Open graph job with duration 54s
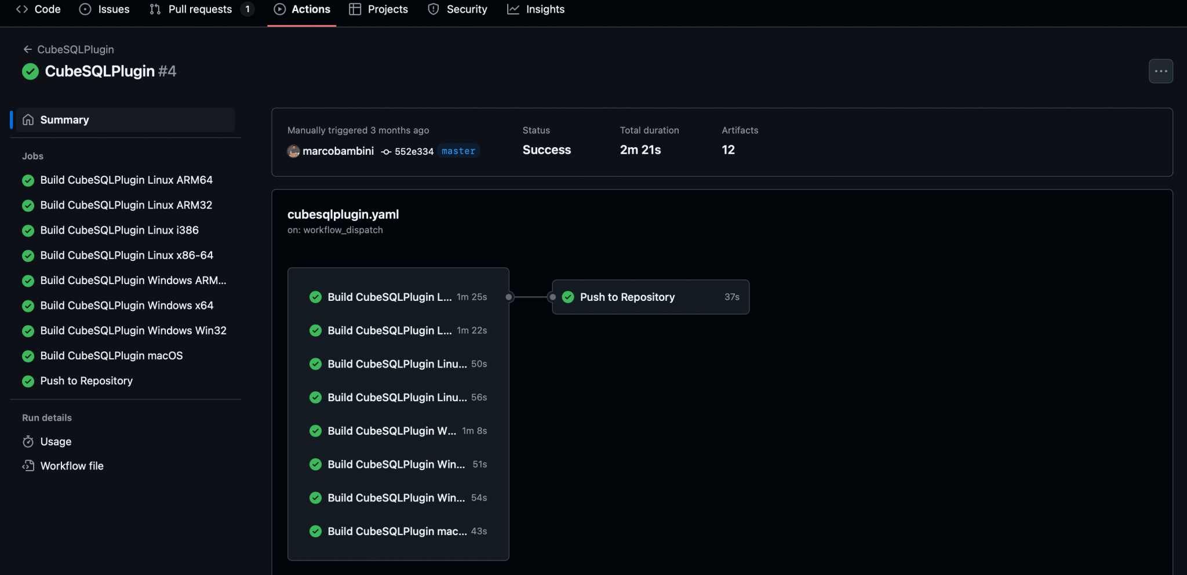 pyautogui.click(x=398, y=498)
